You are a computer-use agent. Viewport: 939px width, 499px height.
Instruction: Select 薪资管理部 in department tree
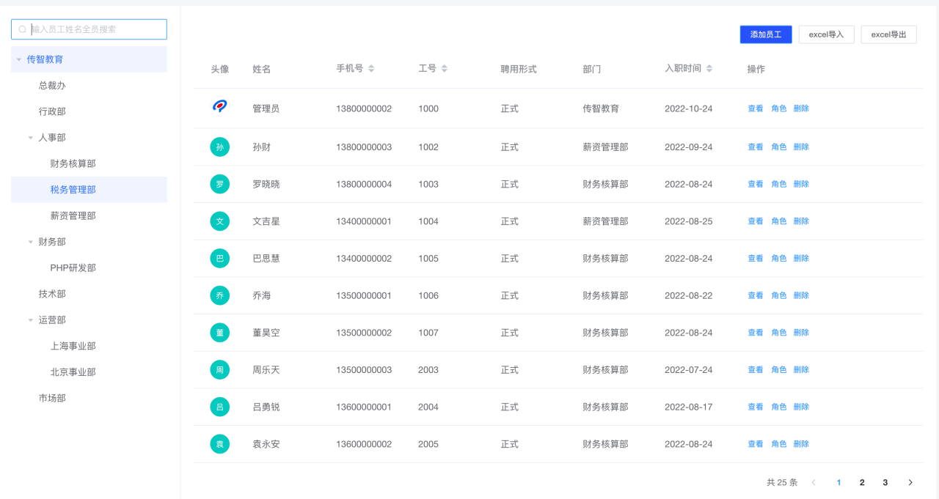click(x=73, y=215)
